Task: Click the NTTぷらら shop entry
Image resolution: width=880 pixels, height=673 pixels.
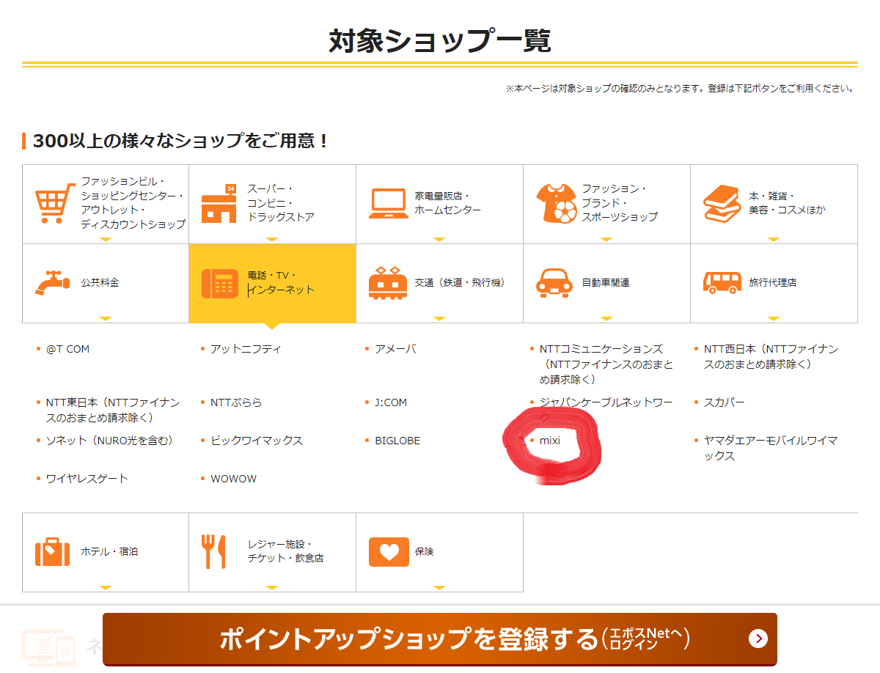Action: tap(236, 402)
